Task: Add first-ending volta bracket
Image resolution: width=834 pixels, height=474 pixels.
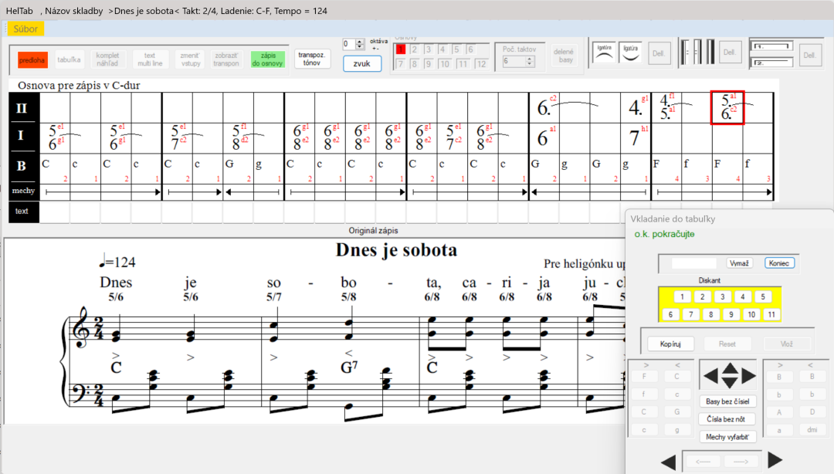Action: tap(771, 46)
